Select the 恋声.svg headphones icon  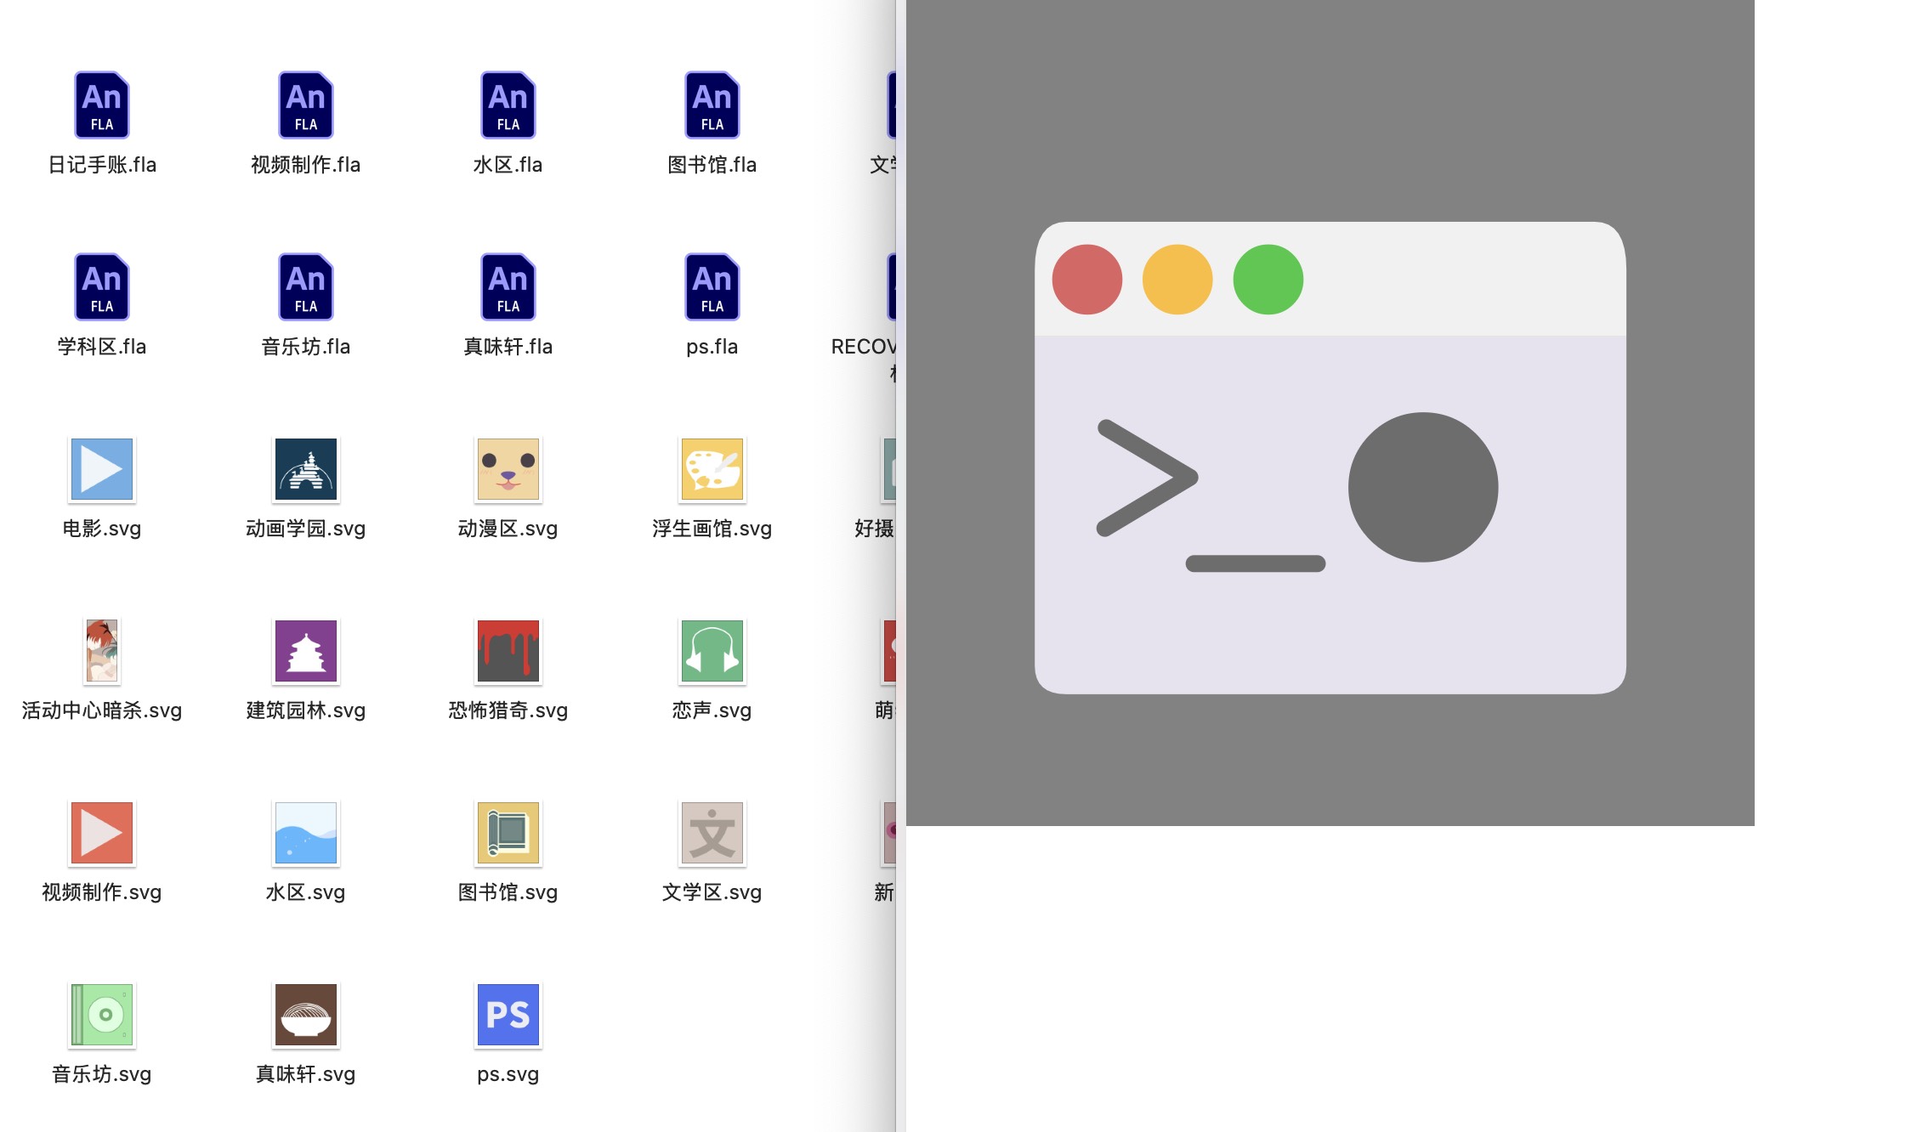(x=712, y=651)
